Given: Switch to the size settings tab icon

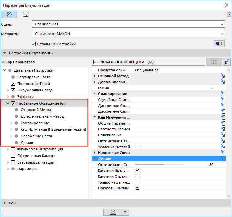Looking at the screenshot, I should click(26, 14).
